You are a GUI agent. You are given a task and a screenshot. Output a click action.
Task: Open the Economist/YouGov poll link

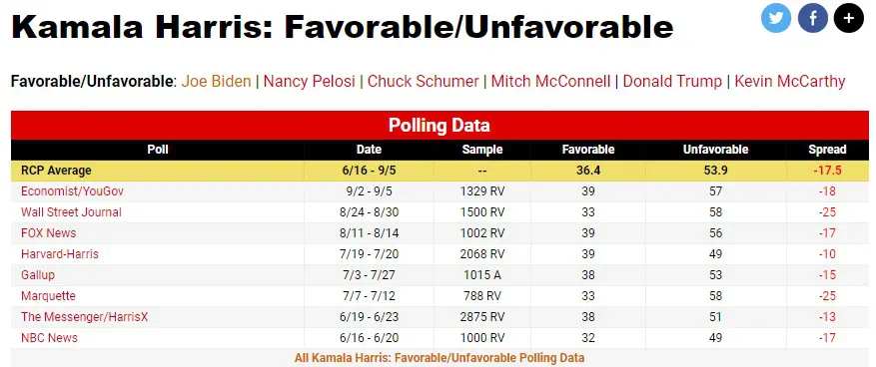73,191
